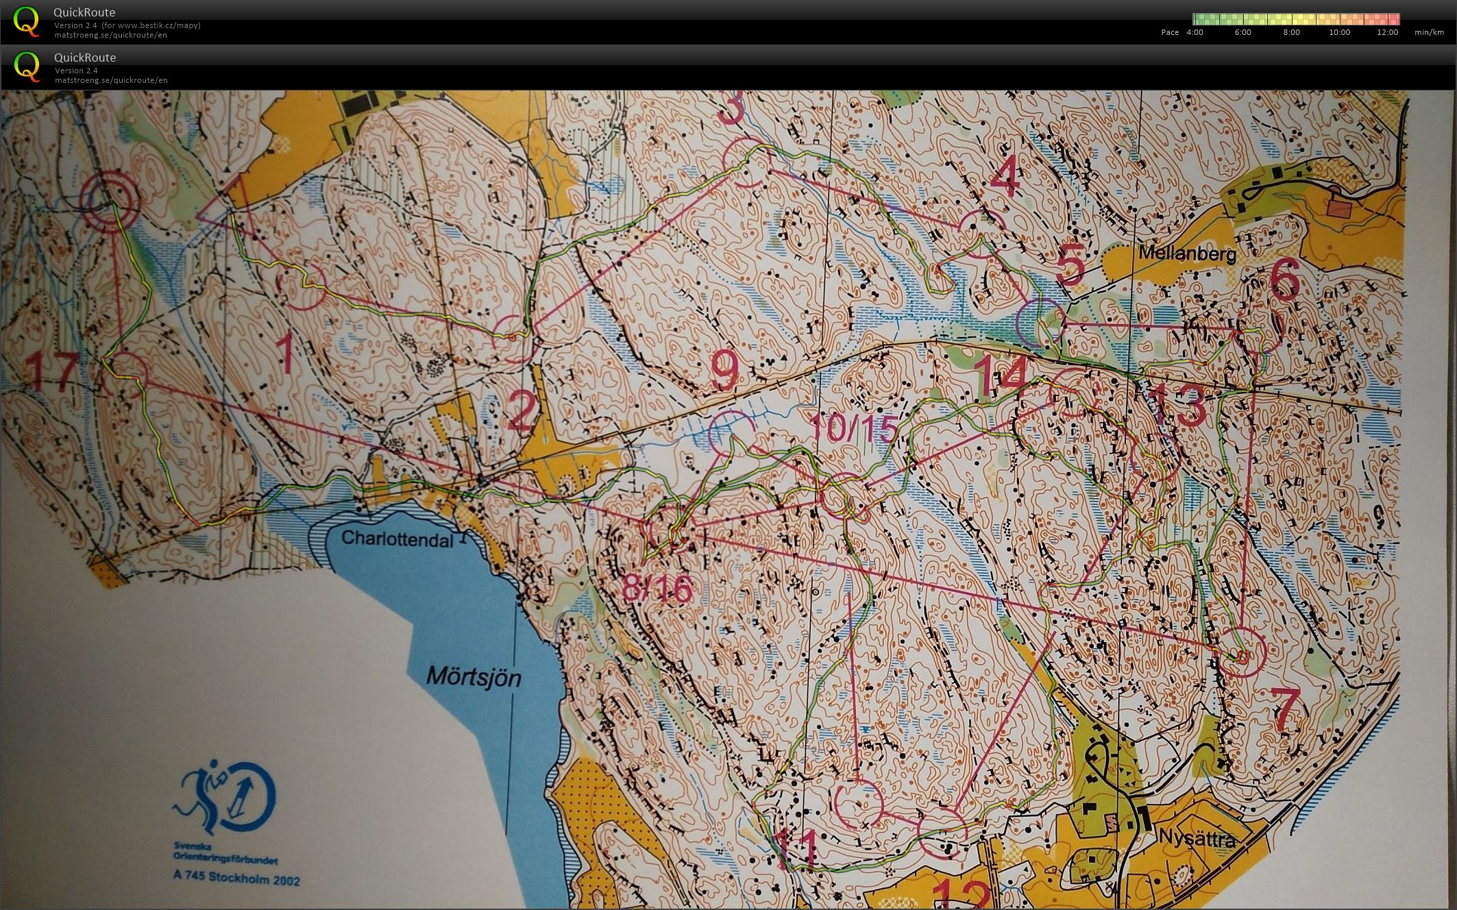Select the 4:00 pace label
Image resolution: width=1457 pixels, height=910 pixels.
tap(1195, 32)
